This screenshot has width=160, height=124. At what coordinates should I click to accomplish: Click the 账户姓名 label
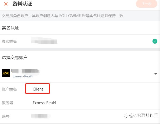(9, 89)
